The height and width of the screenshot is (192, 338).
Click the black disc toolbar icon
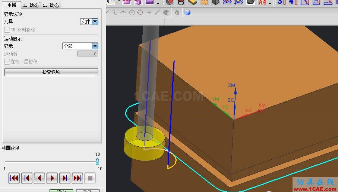[250, 2]
